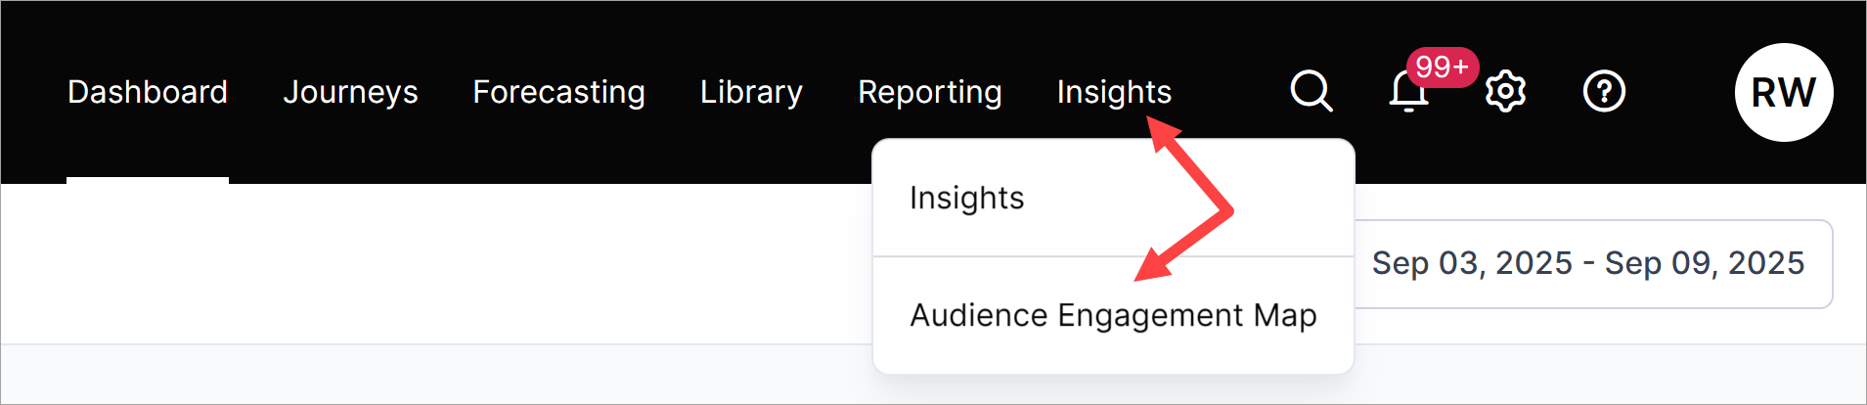Click the white underline beneath Dashboard
Viewport: 1867px width, 405px height.
tap(148, 180)
